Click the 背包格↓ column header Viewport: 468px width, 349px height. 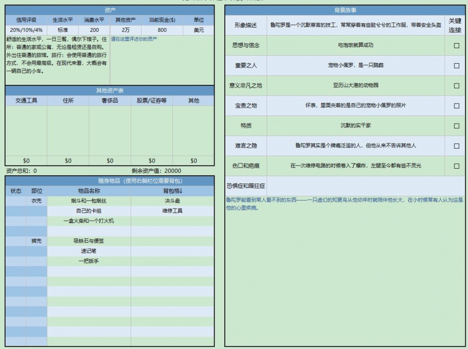[x=172, y=191]
